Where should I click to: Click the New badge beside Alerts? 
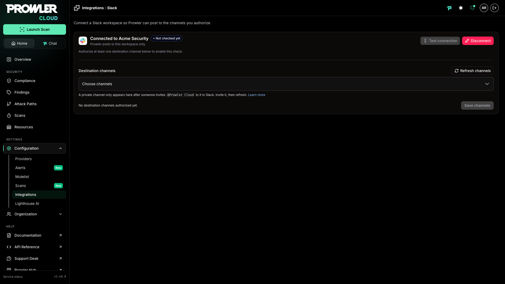[x=58, y=168]
